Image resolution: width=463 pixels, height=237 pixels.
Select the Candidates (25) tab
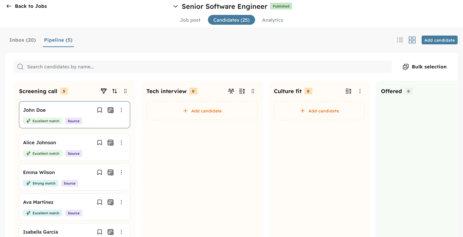tap(231, 20)
